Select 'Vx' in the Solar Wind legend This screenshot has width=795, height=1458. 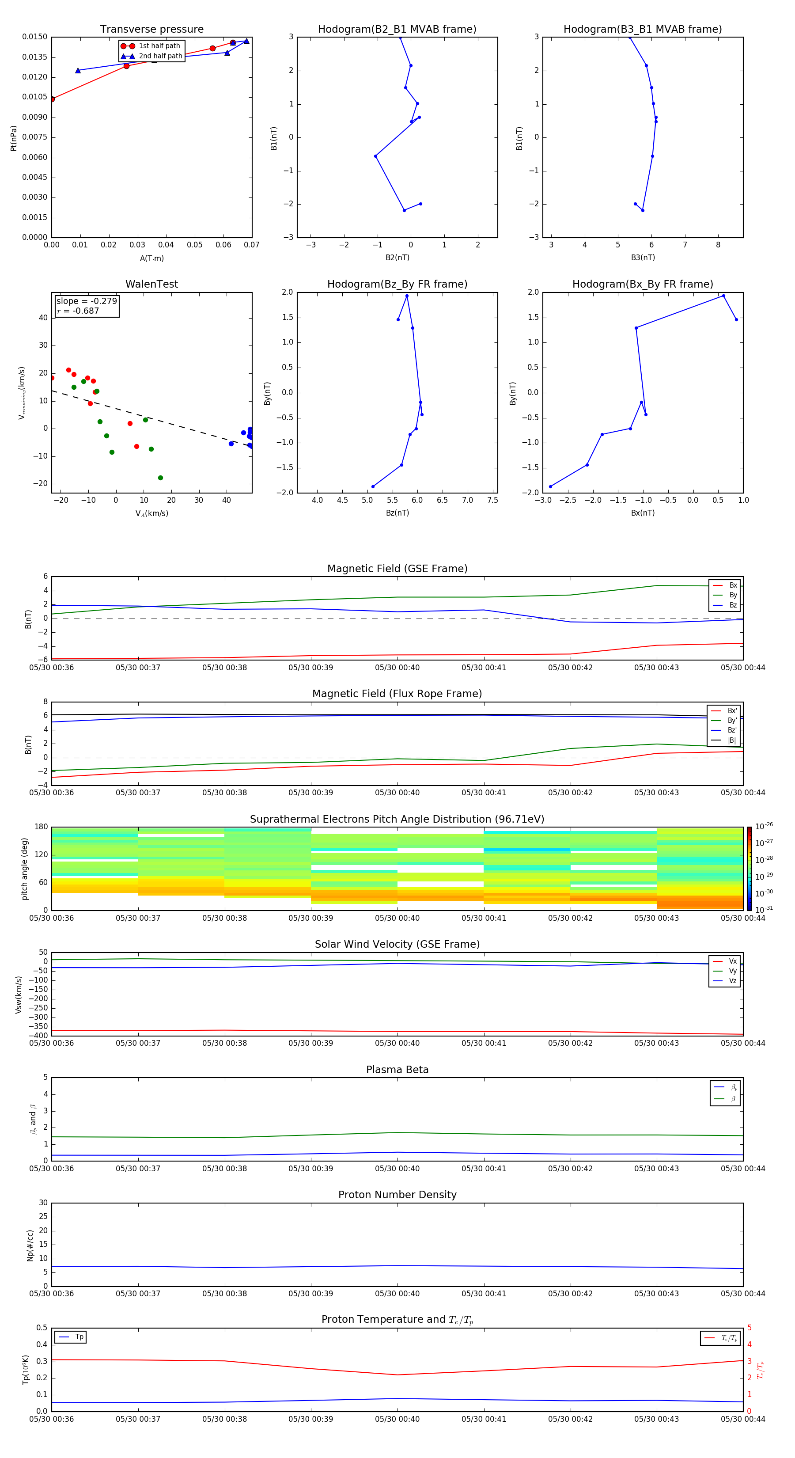point(725,961)
